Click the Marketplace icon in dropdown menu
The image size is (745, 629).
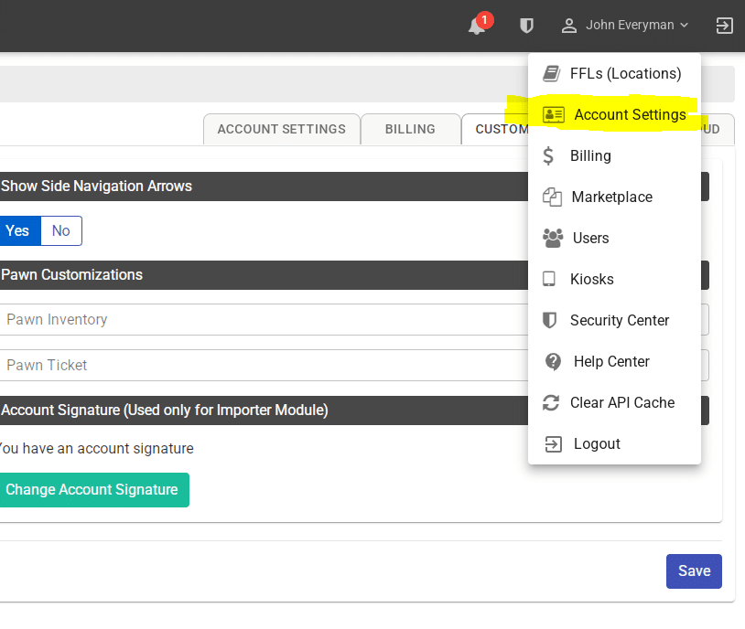tap(552, 197)
